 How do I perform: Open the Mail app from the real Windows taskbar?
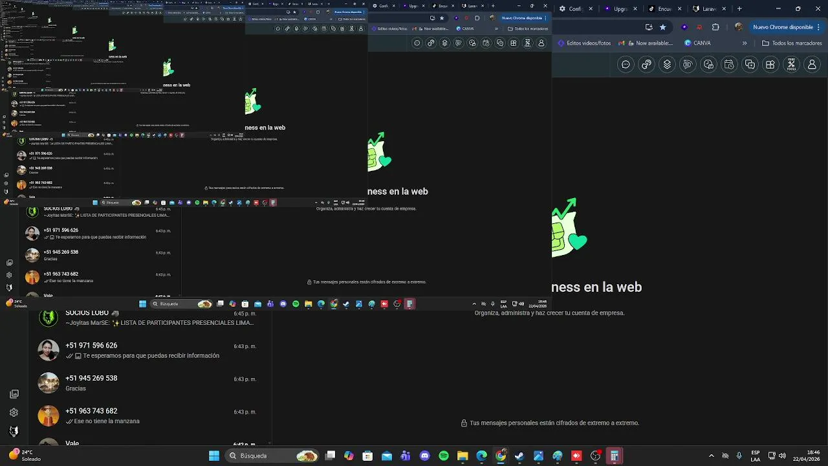[x=387, y=456]
